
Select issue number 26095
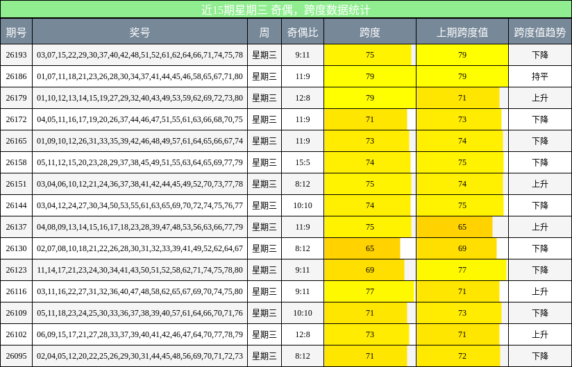[x=17, y=356]
